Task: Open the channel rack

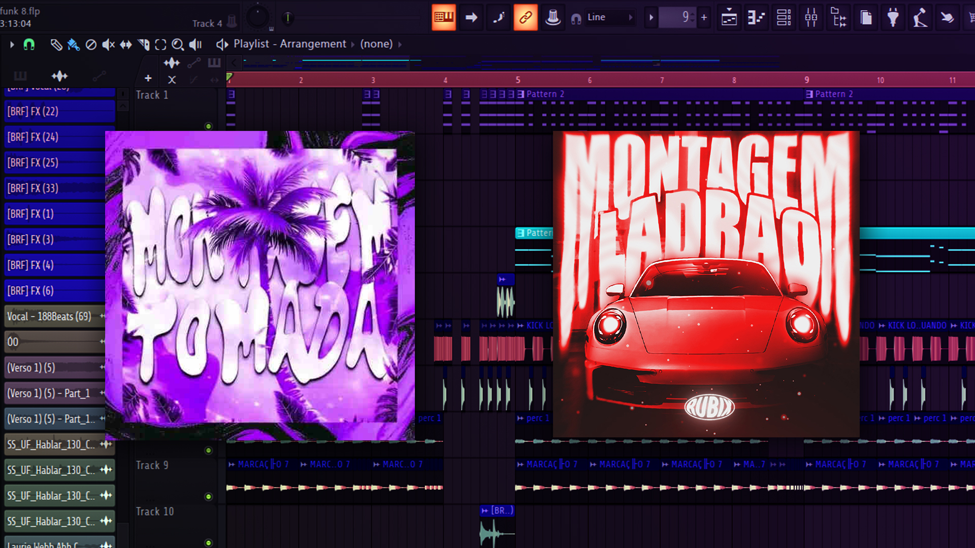Action: [784, 18]
